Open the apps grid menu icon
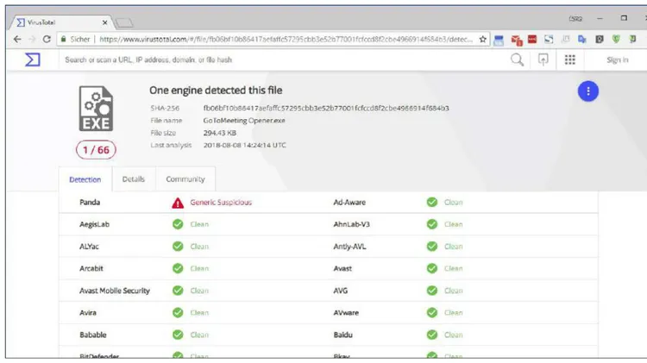647x363 pixels. (570, 59)
